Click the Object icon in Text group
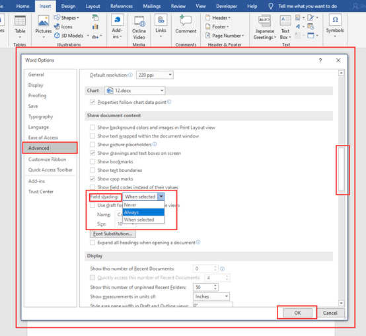Image resolution: width=366 pixels, height=336 pixels. pyautogui.click(x=311, y=36)
